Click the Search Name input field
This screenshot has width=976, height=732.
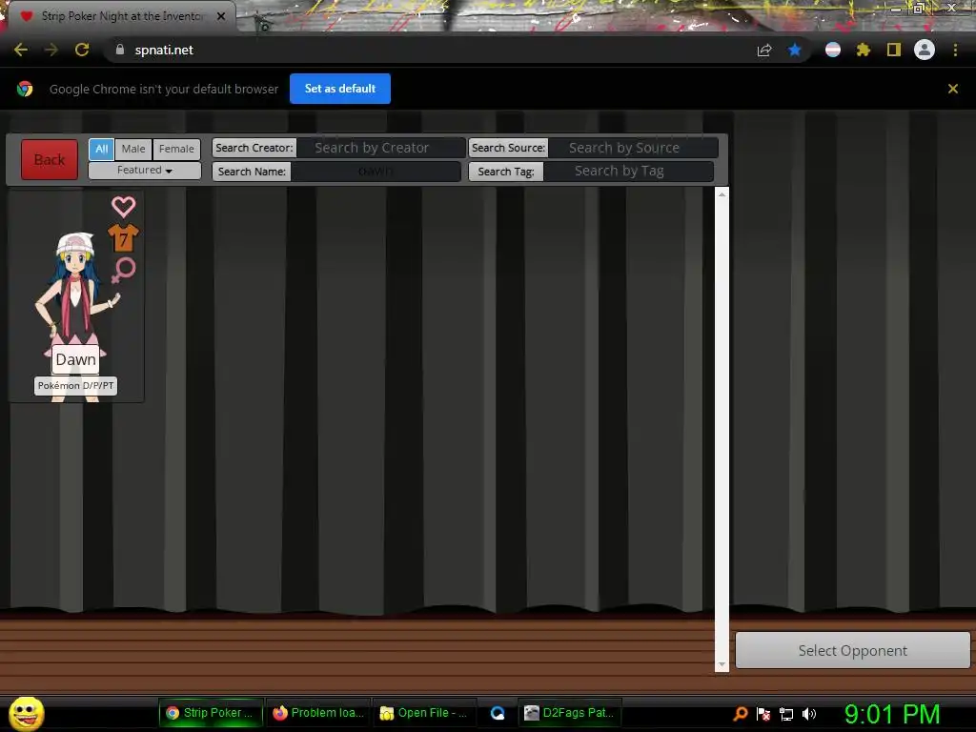(x=376, y=172)
